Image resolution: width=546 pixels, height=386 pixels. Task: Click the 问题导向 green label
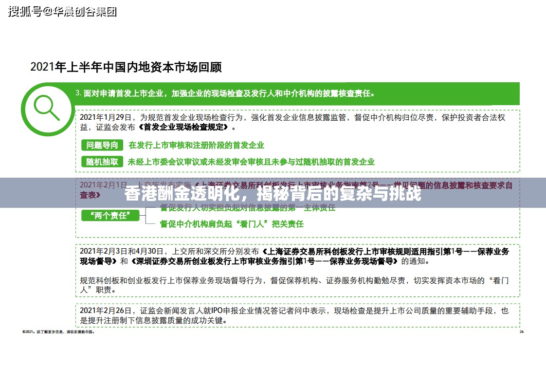pos(102,145)
